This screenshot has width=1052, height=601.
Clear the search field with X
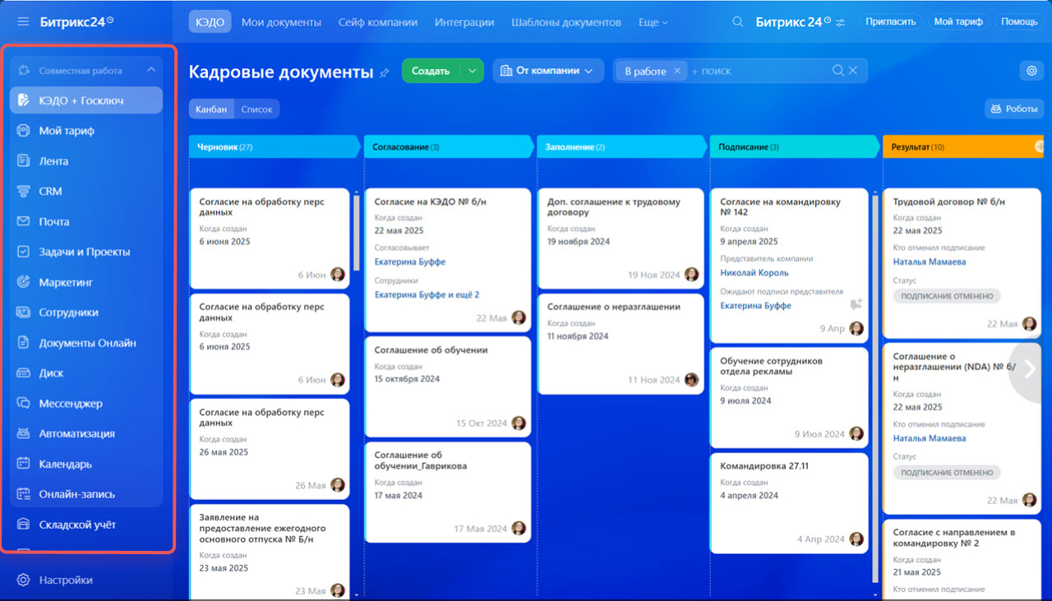tap(853, 71)
